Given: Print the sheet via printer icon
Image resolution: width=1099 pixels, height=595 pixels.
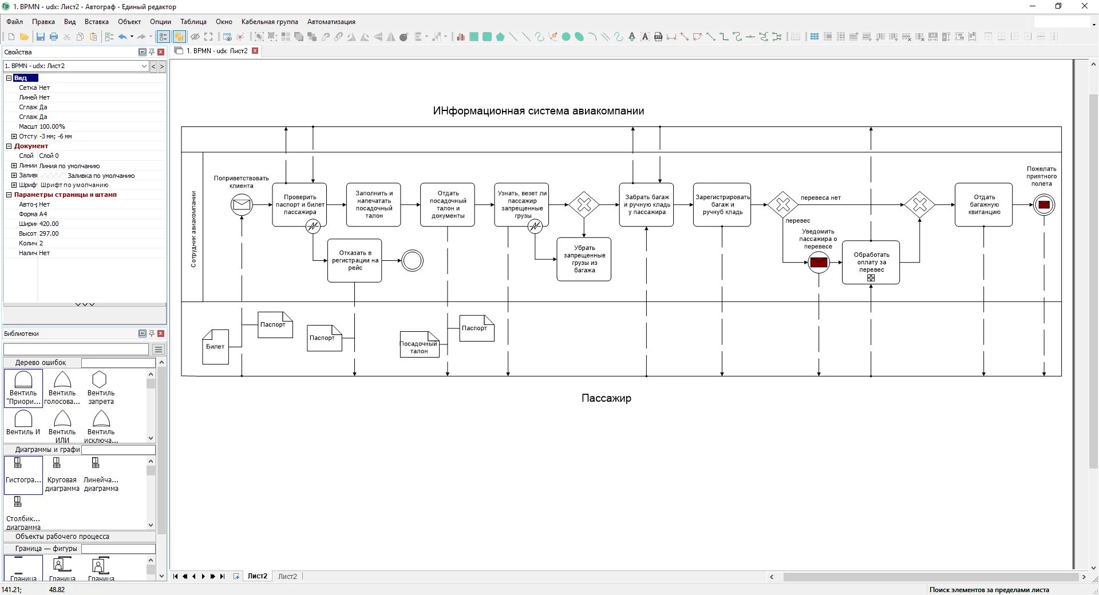Looking at the screenshot, I should tap(54, 37).
